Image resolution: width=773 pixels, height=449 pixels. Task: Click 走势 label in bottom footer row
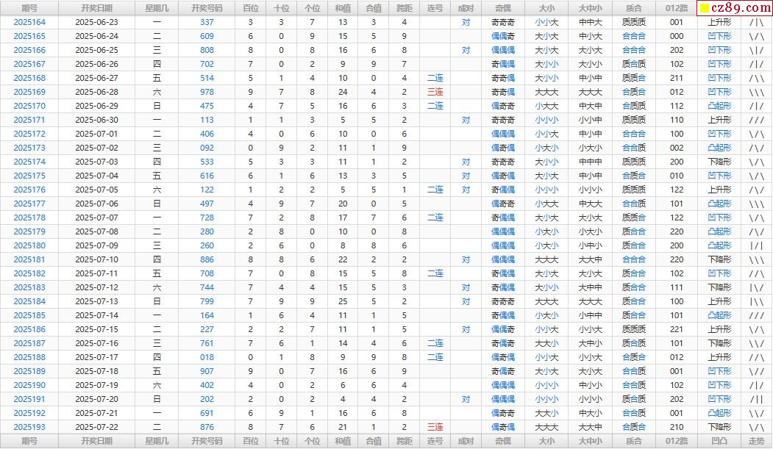tap(756, 441)
